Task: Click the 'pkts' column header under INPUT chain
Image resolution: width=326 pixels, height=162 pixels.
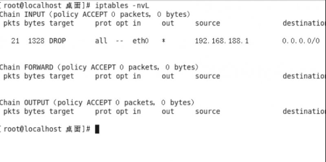Action: click(x=11, y=23)
